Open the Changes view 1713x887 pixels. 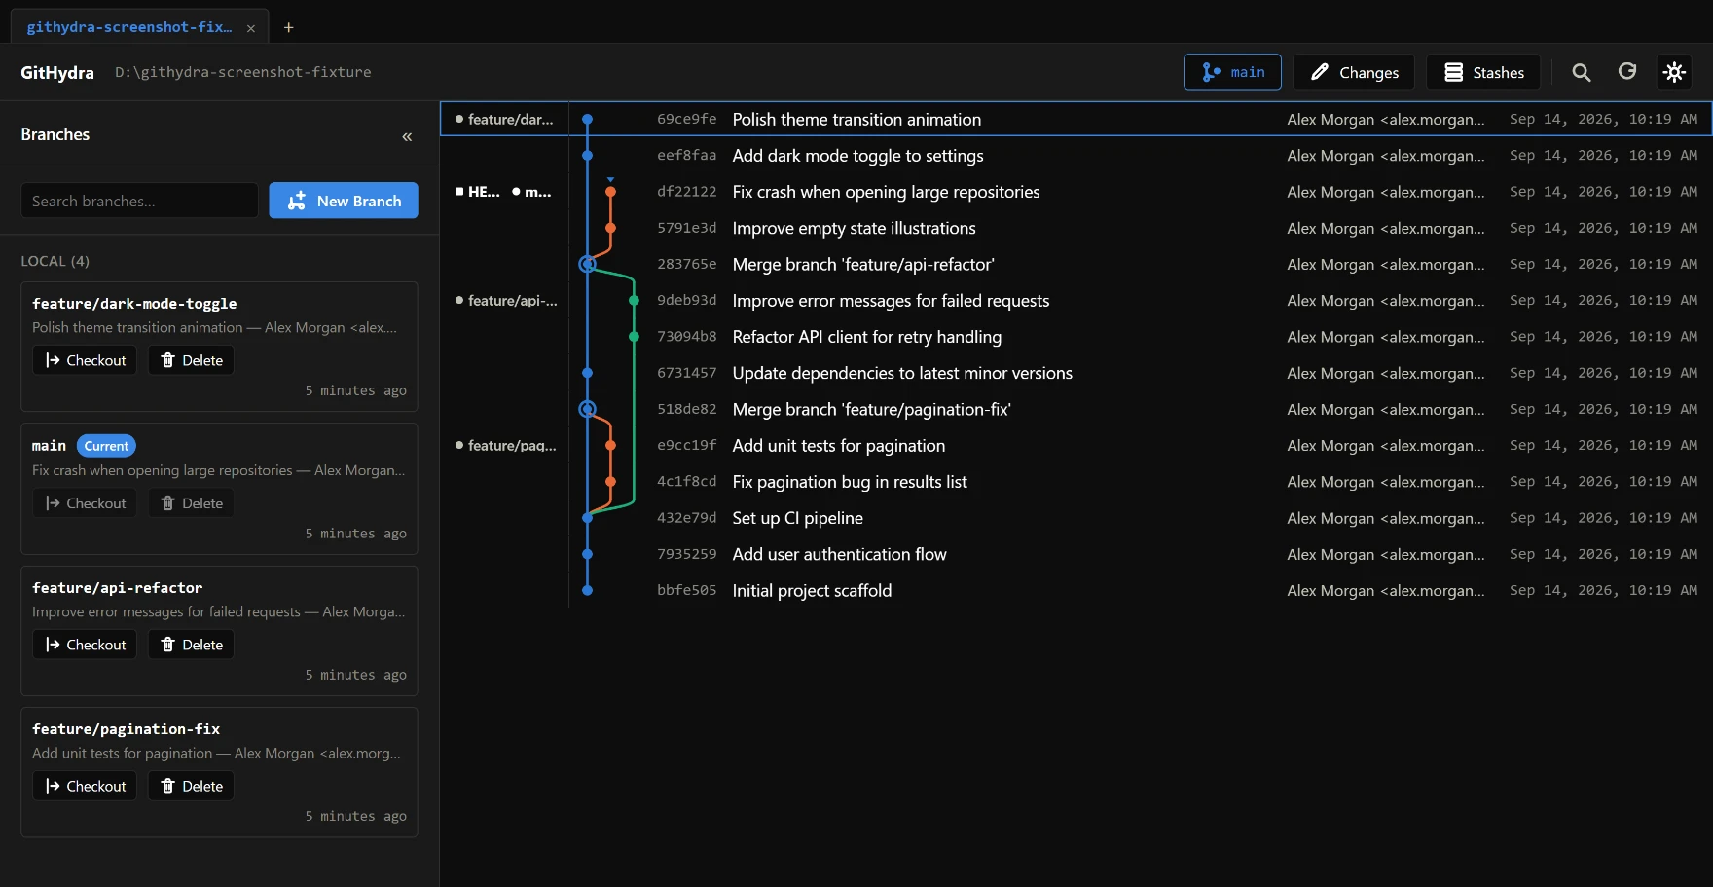click(1354, 72)
